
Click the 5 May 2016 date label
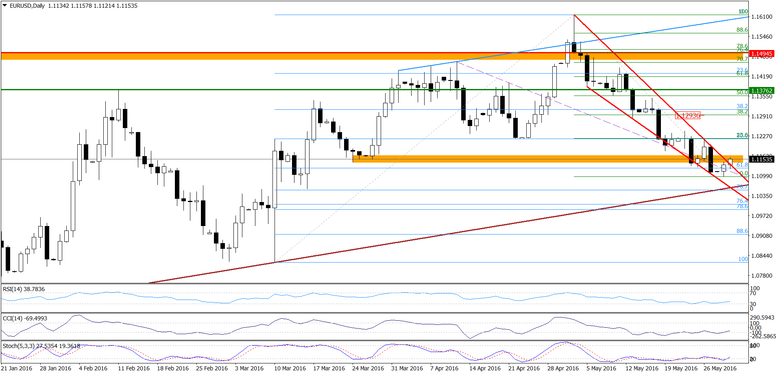tap(601, 368)
